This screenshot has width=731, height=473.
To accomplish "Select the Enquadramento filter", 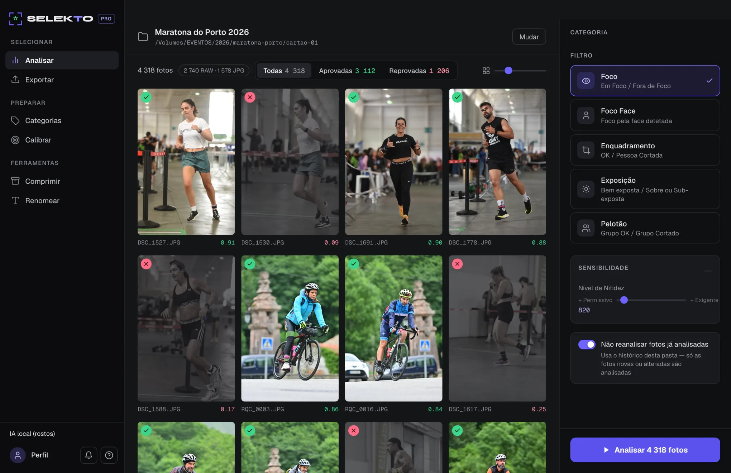I will (x=645, y=150).
